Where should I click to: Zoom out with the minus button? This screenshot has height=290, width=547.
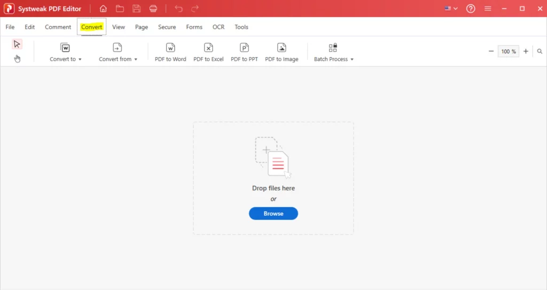[x=491, y=51]
